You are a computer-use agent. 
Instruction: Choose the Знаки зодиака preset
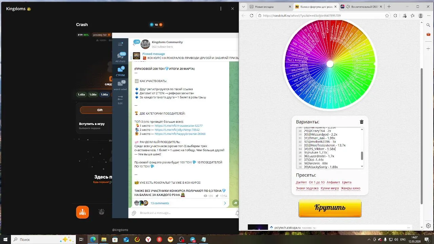307,188
